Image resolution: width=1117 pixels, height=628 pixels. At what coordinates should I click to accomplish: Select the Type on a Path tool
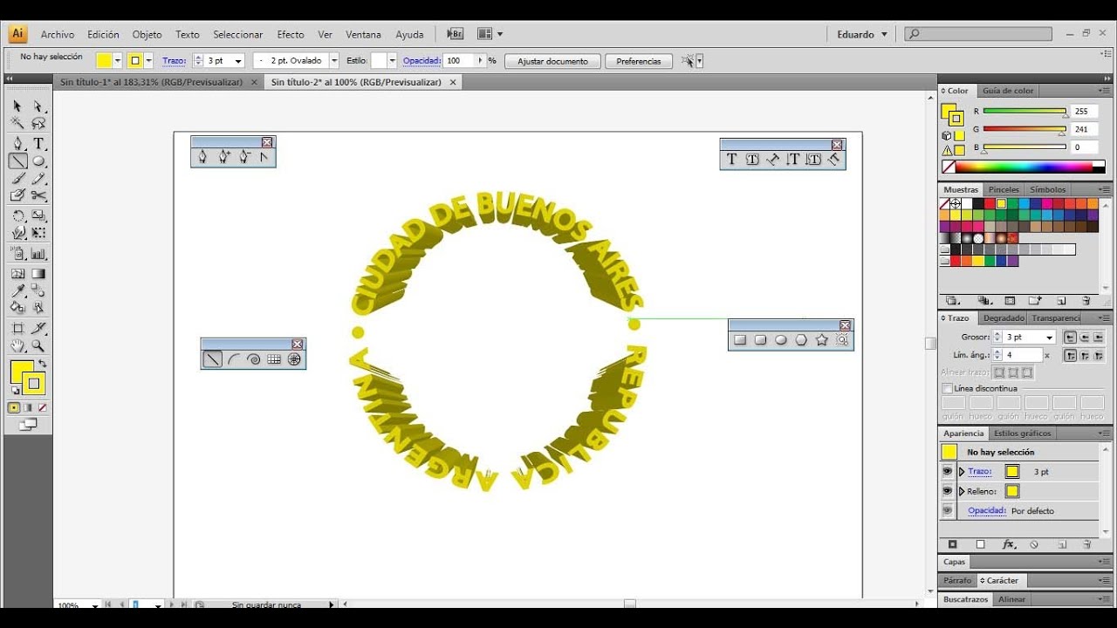click(772, 159)
